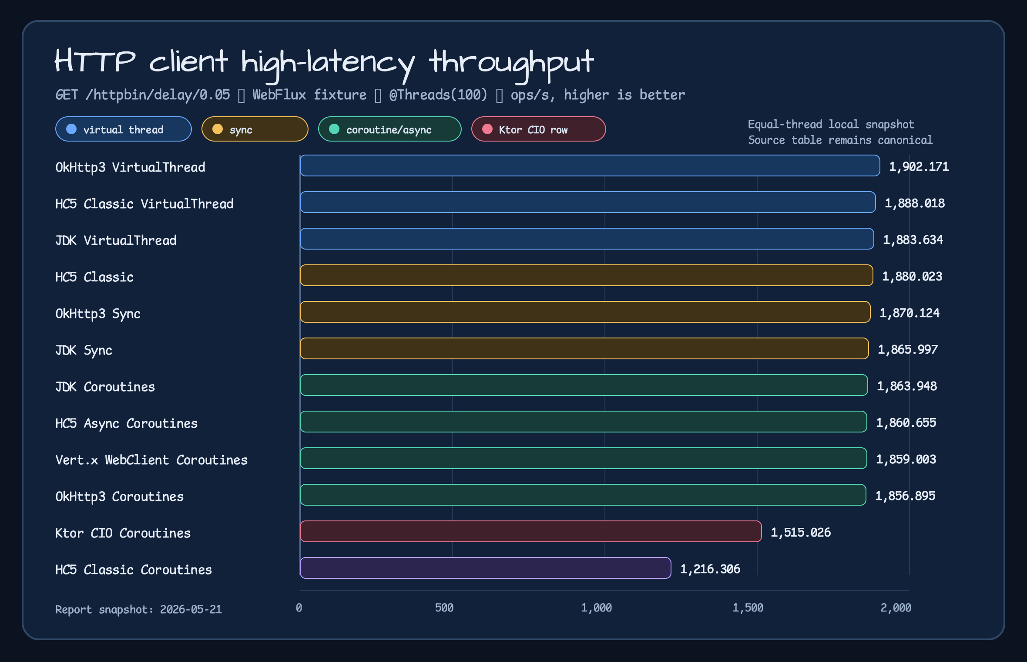Click the value 1,888.018
The image size is (1027, 662).
915,203
